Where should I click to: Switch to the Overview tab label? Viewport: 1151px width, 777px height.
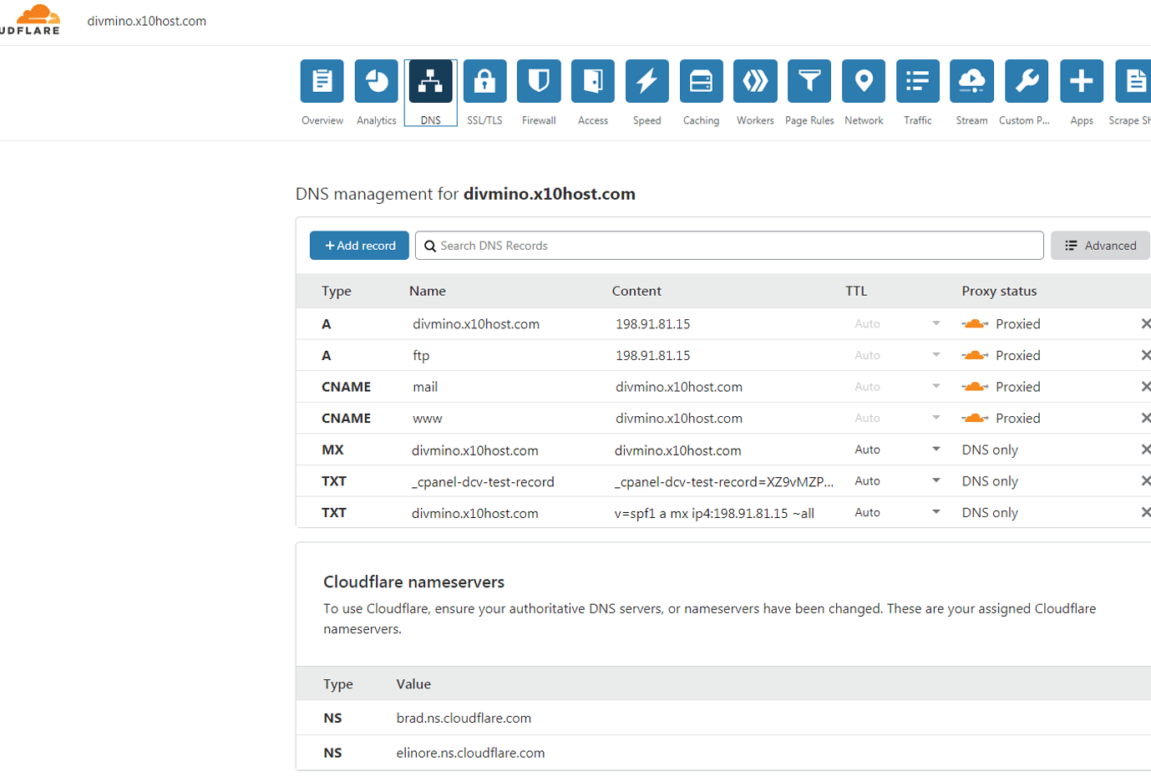[322, 120]
